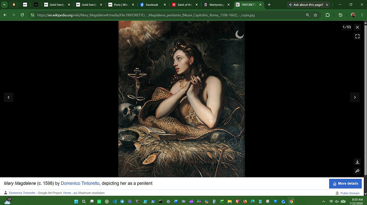Open Wi-Fi network settings in tray
367x205 pixels.
point(331,202)
